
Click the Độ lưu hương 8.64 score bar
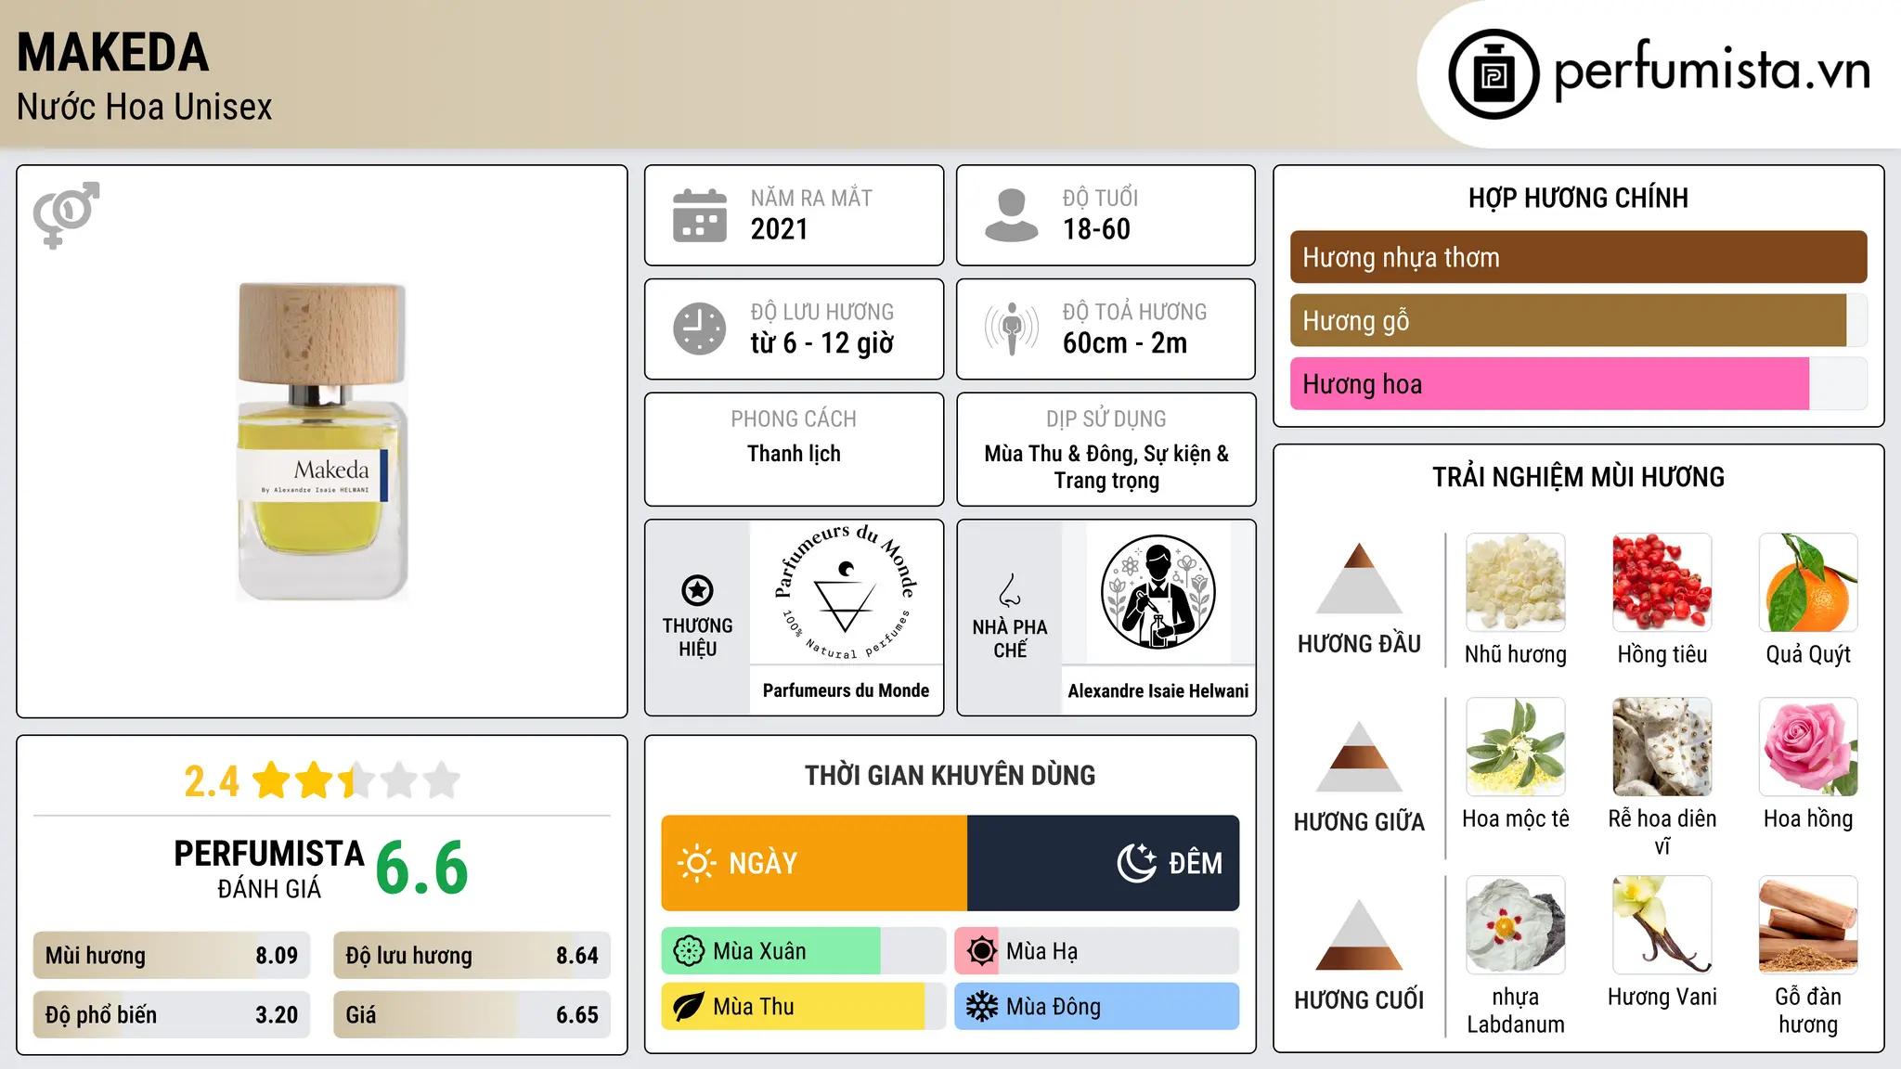tap(472, 956)
